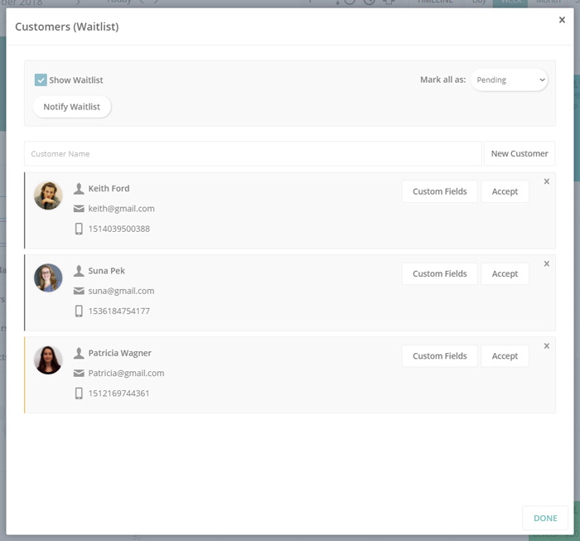Click the envelope icon beside suna@gmail.com
Image resolution: width=580 pixels, height=541 pixels.
coord(79,292)
